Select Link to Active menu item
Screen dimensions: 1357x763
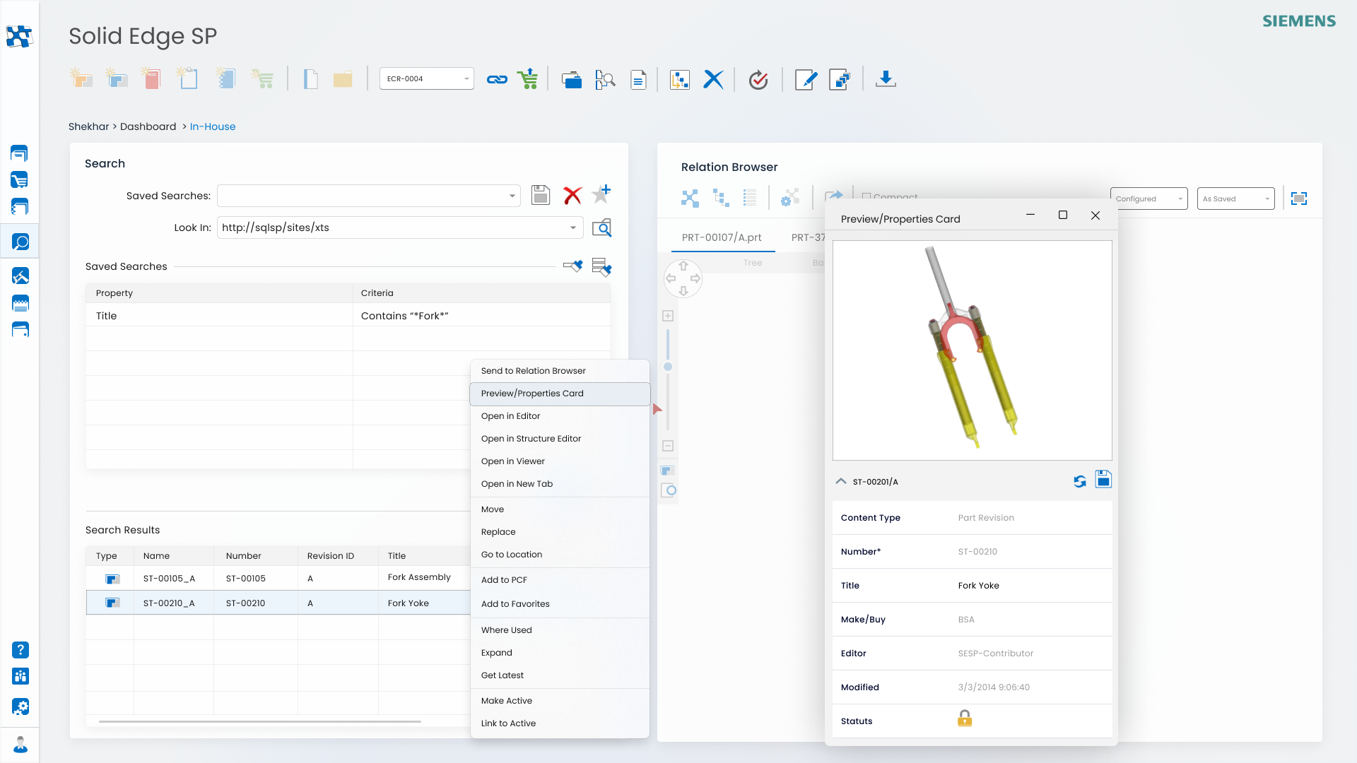click(x=560, y=723)
